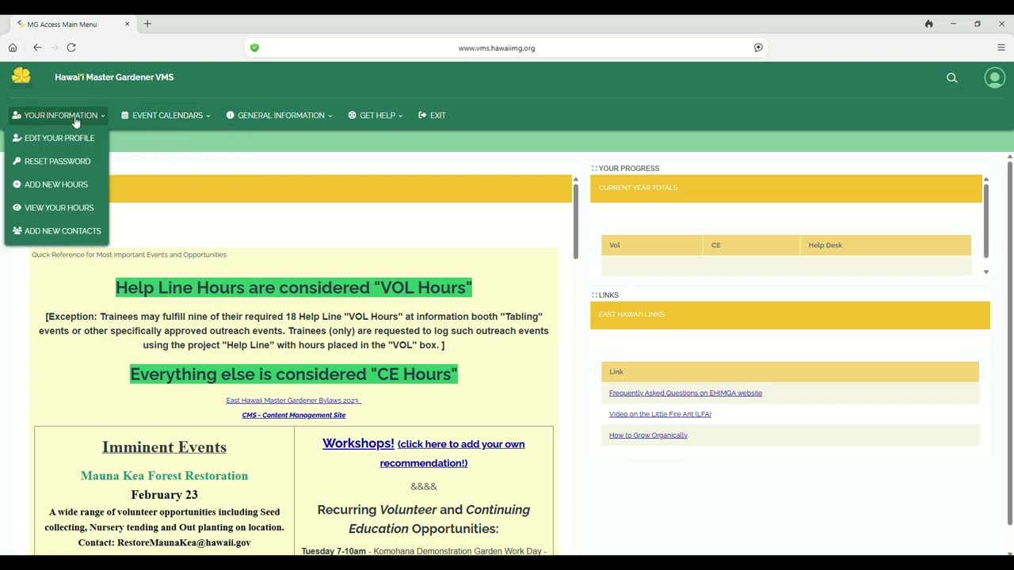1014x570 pixels.
Task: Expand the LINKS panel icon
Action: 594,295
